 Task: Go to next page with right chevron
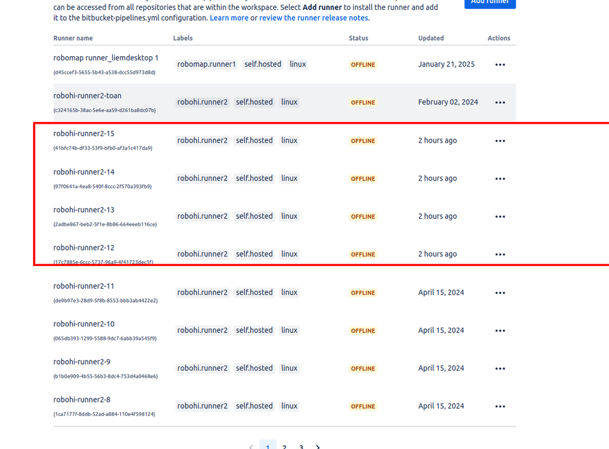coord(318,447)
